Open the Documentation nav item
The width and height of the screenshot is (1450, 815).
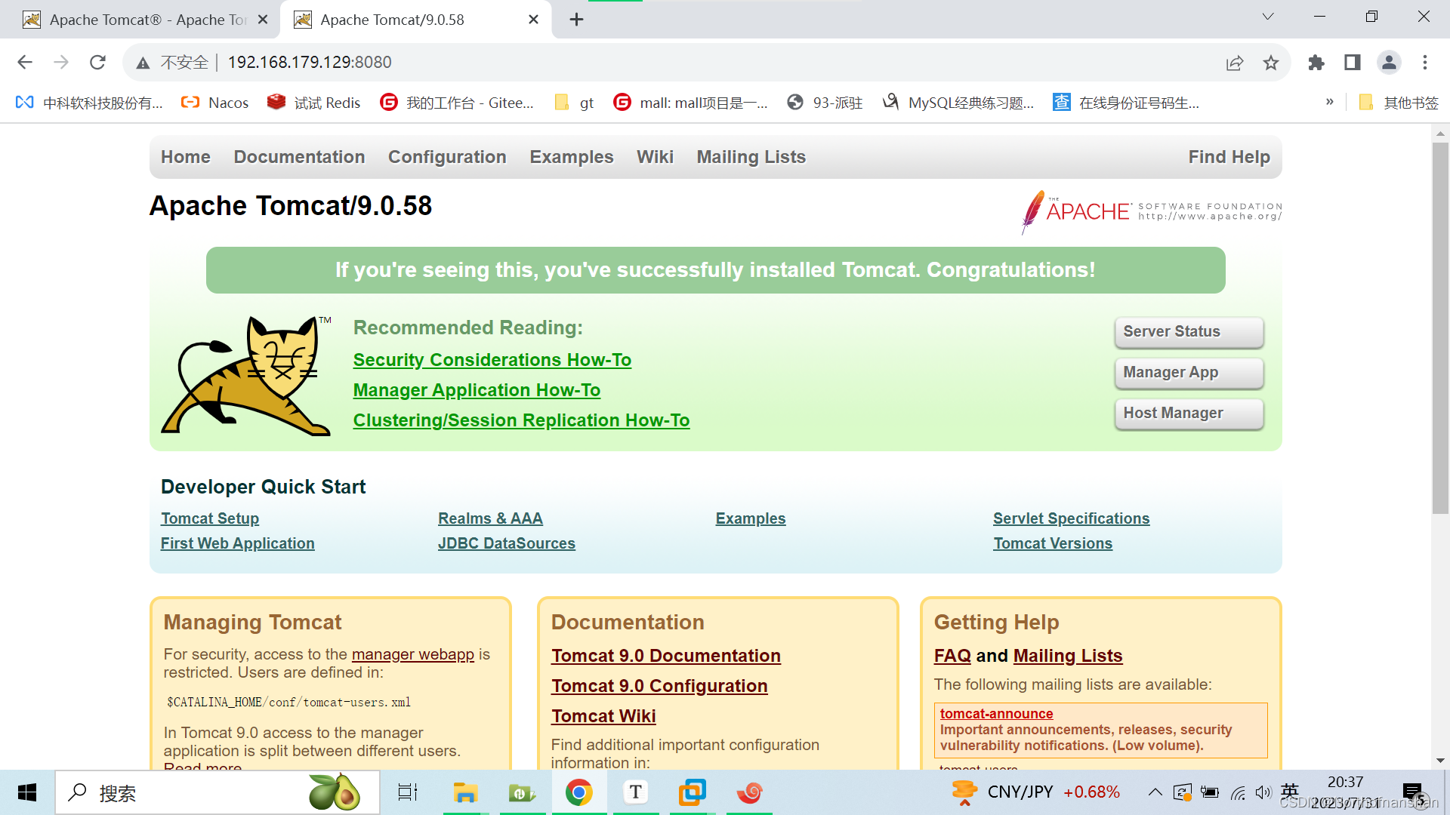point(299,157)
